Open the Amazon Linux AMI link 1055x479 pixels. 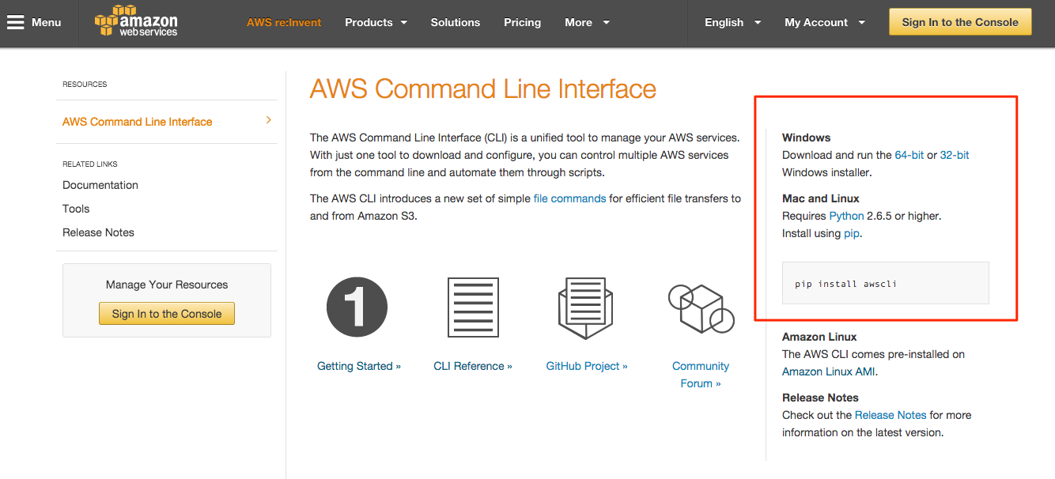(828, 372)
